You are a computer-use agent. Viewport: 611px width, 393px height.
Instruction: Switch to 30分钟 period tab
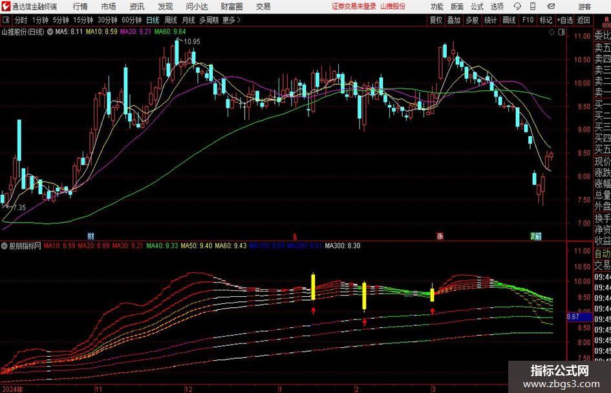(107, 20)
